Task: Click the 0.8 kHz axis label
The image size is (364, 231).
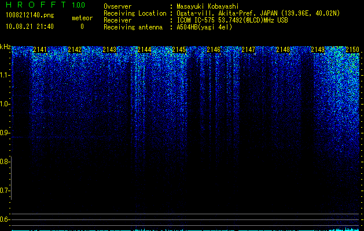Action: (5, 162)
